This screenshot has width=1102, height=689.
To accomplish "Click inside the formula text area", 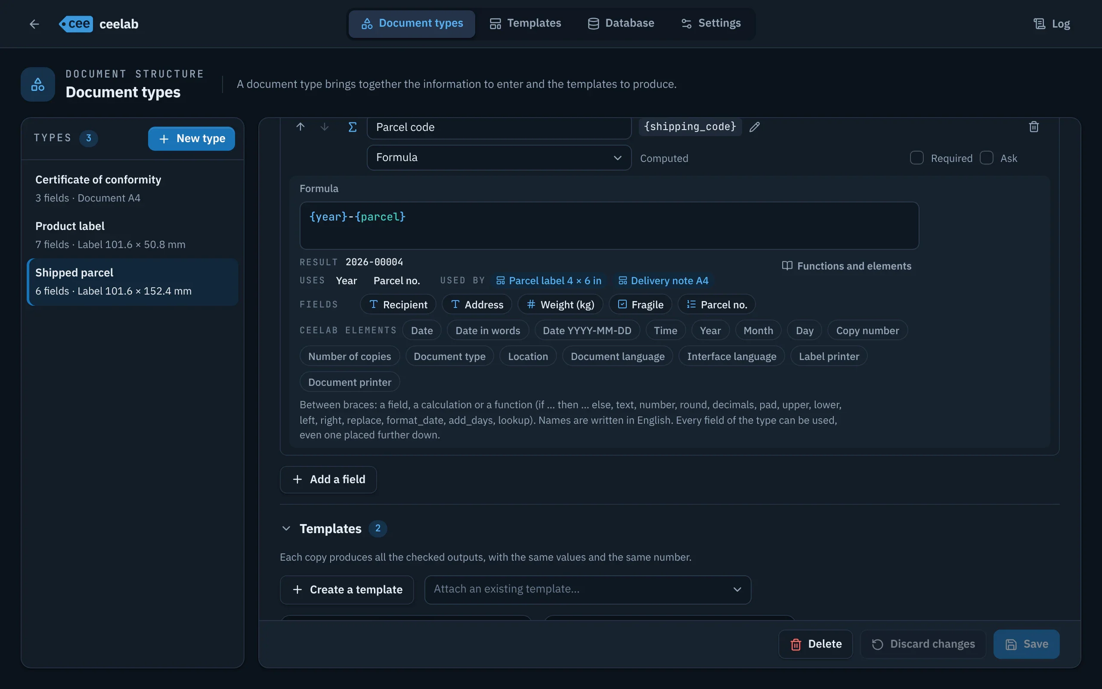I will pos(609,226).
